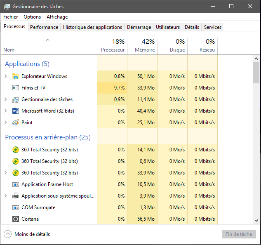Click the 56,5 Mo memory value
The width and height of the screenshot is (261, 245).
click(x=146, y=219)
